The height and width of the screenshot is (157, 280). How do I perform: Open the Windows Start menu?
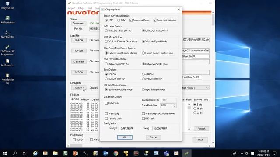(5, 153)
